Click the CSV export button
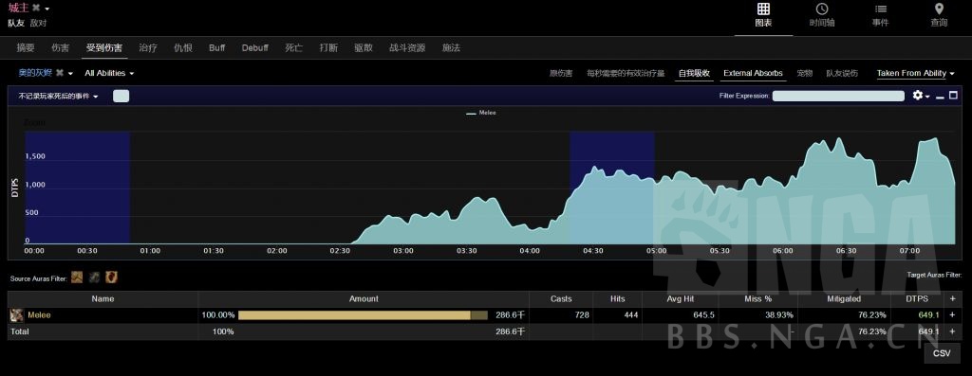The height and width of the screenshot is (376, 972). click(x=942, y=353)
